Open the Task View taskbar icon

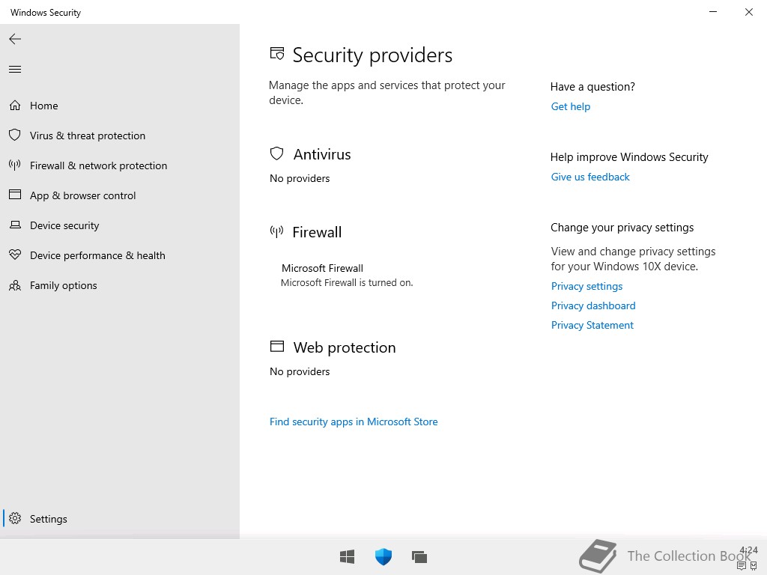419,556
